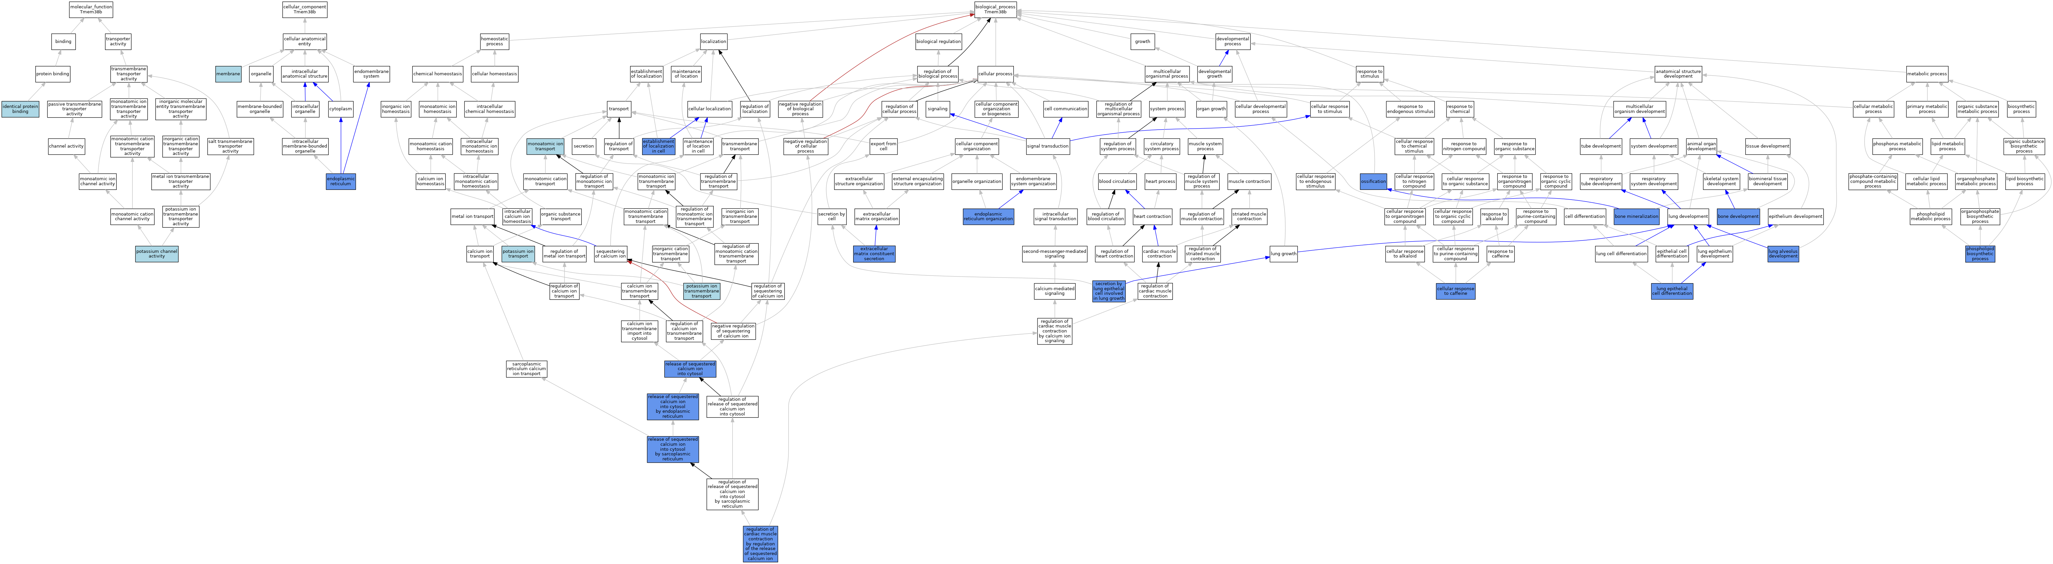This screenshot has height=564, width=2053.
Task: Select 'release of sequestered calcium ion into cytosol' node
Action: click(x=690, y=369)
